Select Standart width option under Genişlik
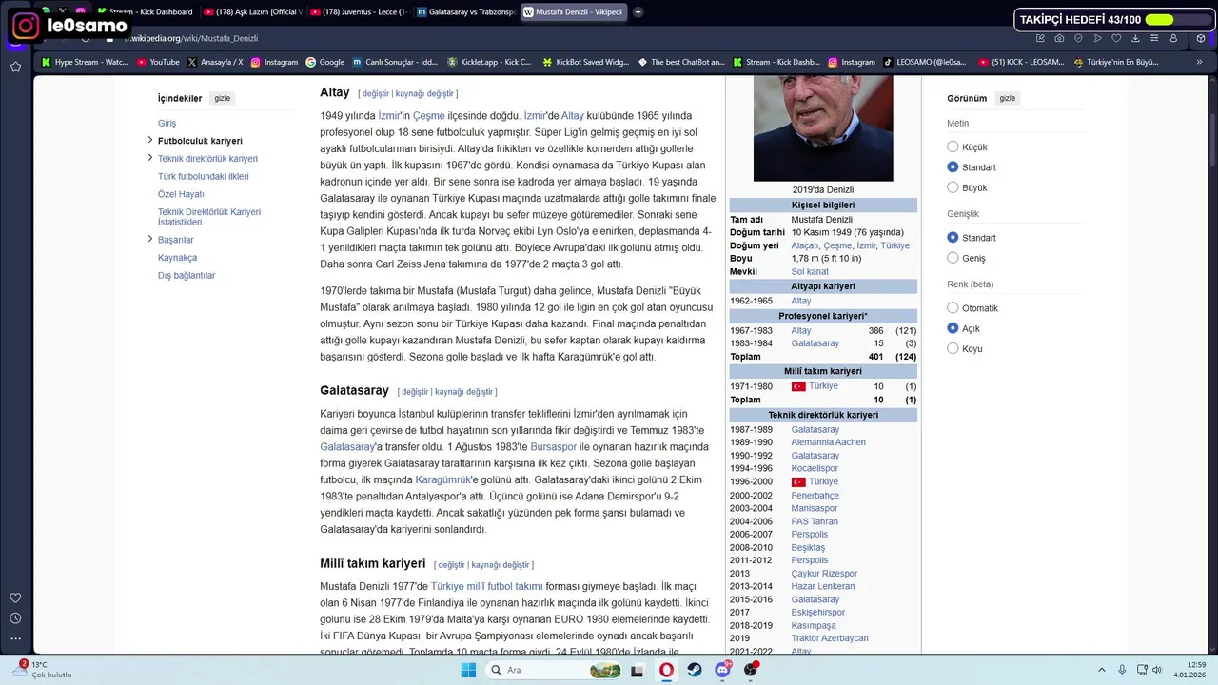Screen dimensions: 1218x685 953,238
